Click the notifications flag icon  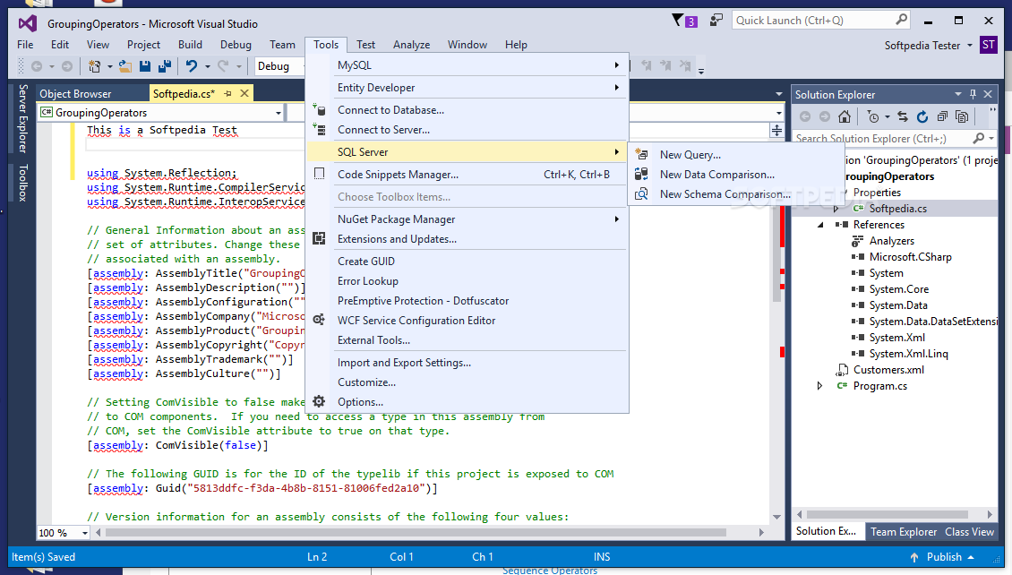coord(683,21)
